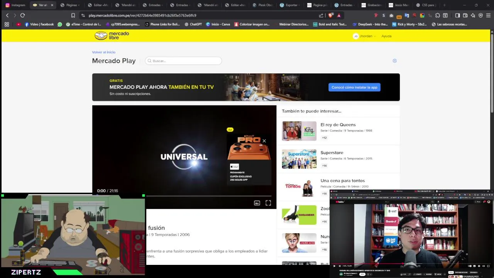
Task: Click the address bar URL
Action: click(142, 15)
